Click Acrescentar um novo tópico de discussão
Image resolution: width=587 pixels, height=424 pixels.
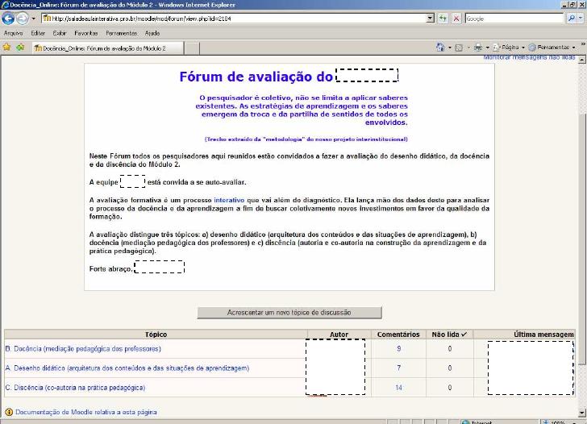288,313
